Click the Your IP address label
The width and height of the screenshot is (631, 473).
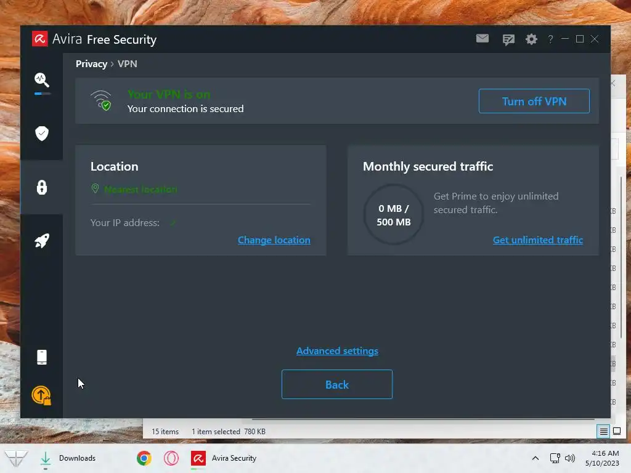(124, 223)
